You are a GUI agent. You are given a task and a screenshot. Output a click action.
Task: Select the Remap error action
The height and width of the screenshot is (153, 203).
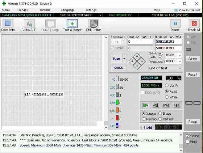(149, 119)
